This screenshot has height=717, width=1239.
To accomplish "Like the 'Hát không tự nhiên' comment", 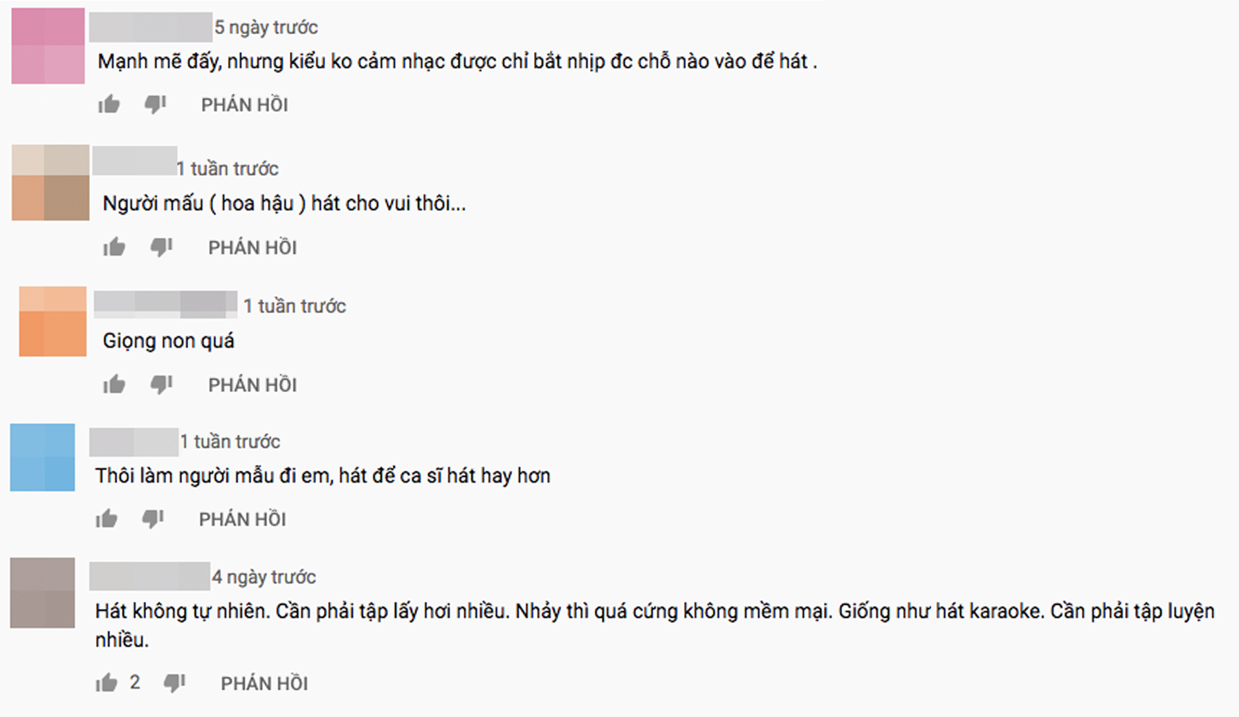I will [107, 683].
